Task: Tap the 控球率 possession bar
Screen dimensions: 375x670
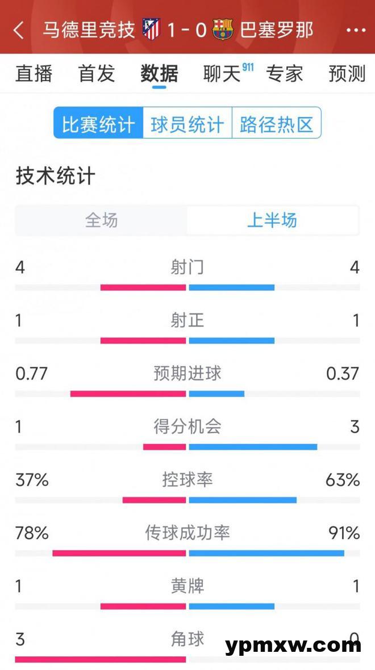Action: pos(188,500)
